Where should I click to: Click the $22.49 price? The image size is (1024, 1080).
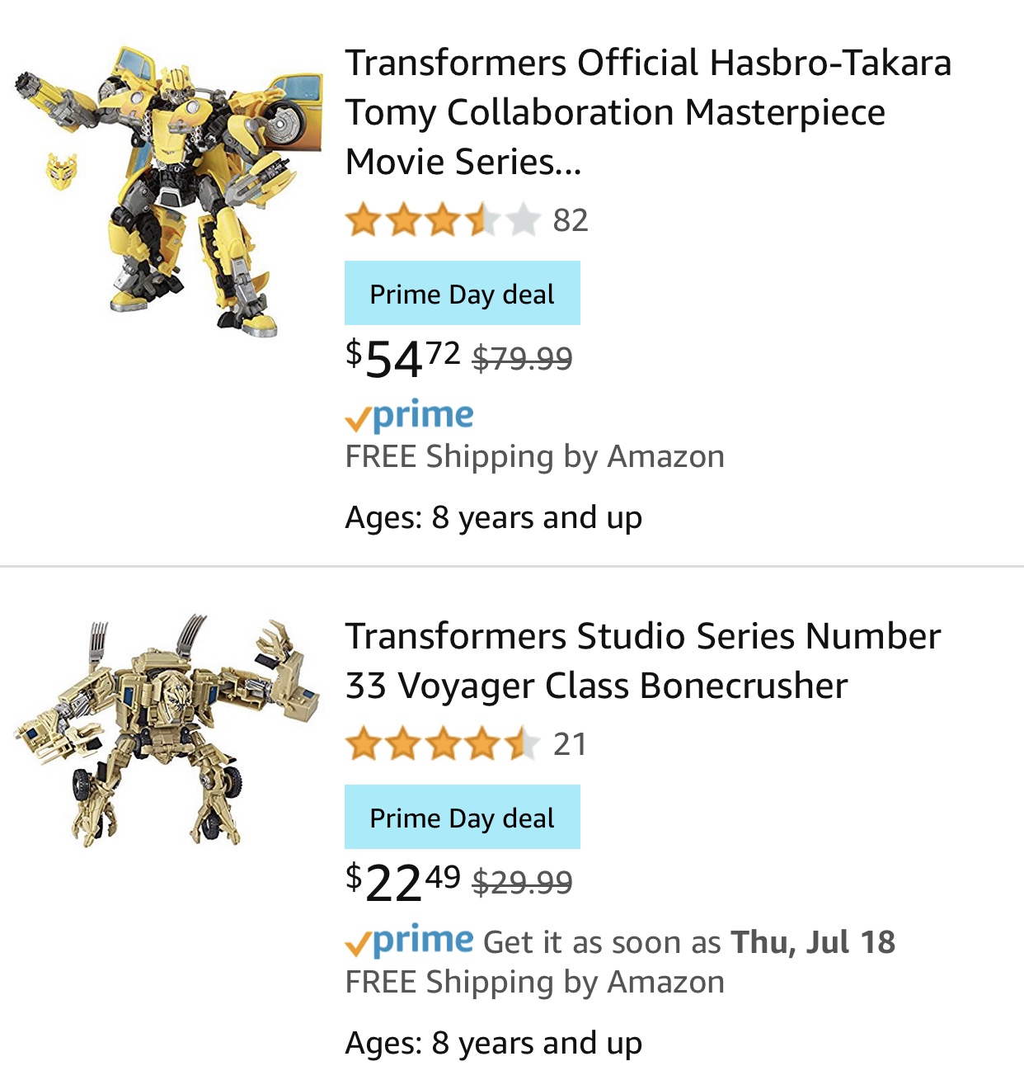pyautogui.click(x=402, y=882)
